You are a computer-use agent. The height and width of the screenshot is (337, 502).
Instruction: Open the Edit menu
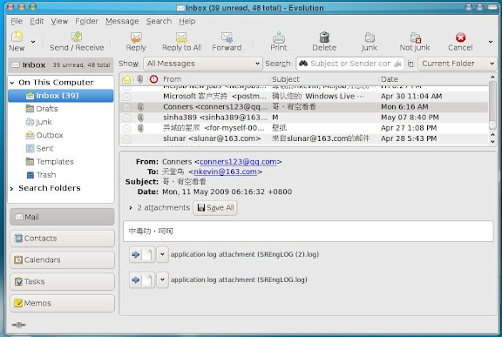(x=37, y=21)
